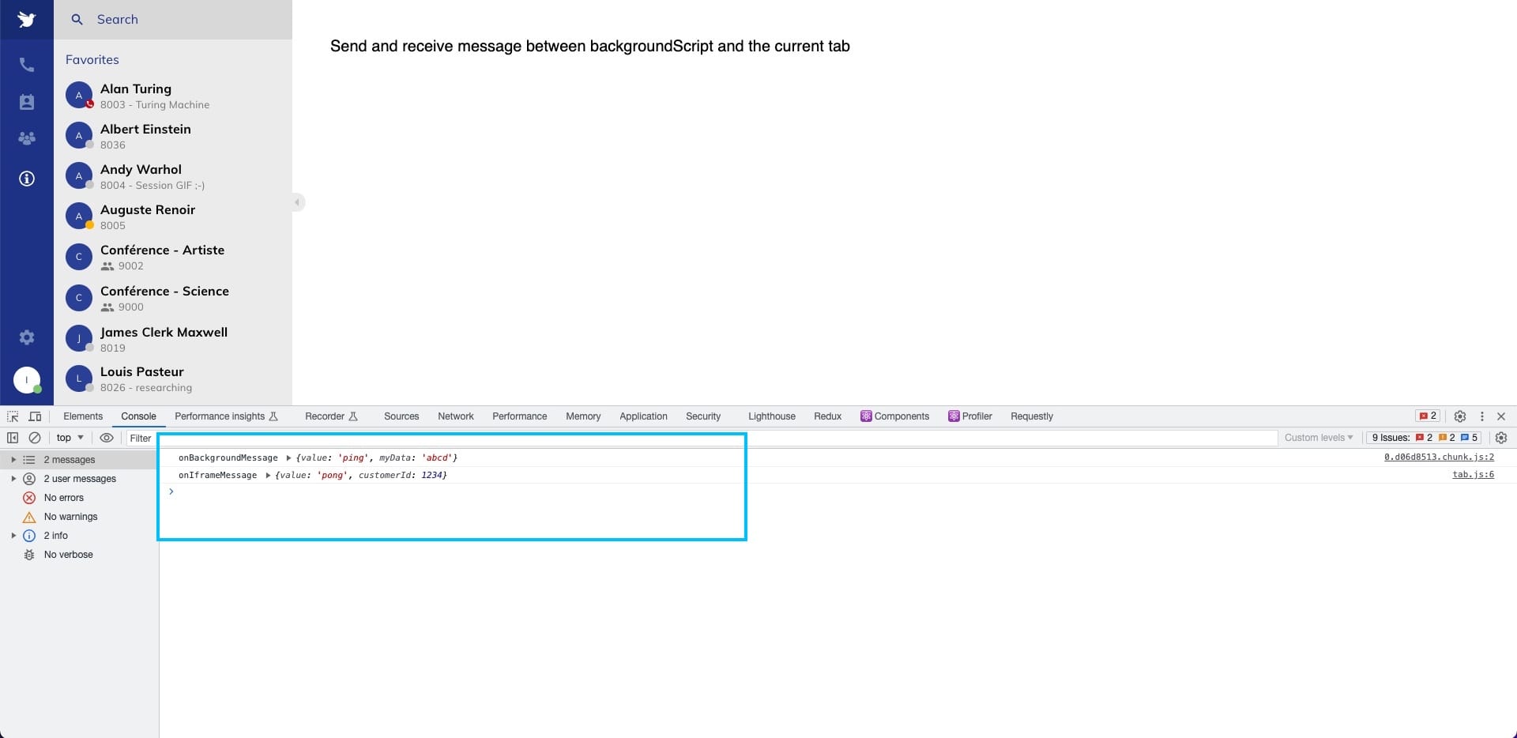
Task: Close the DevTools panel
Action: (1501, 416)
